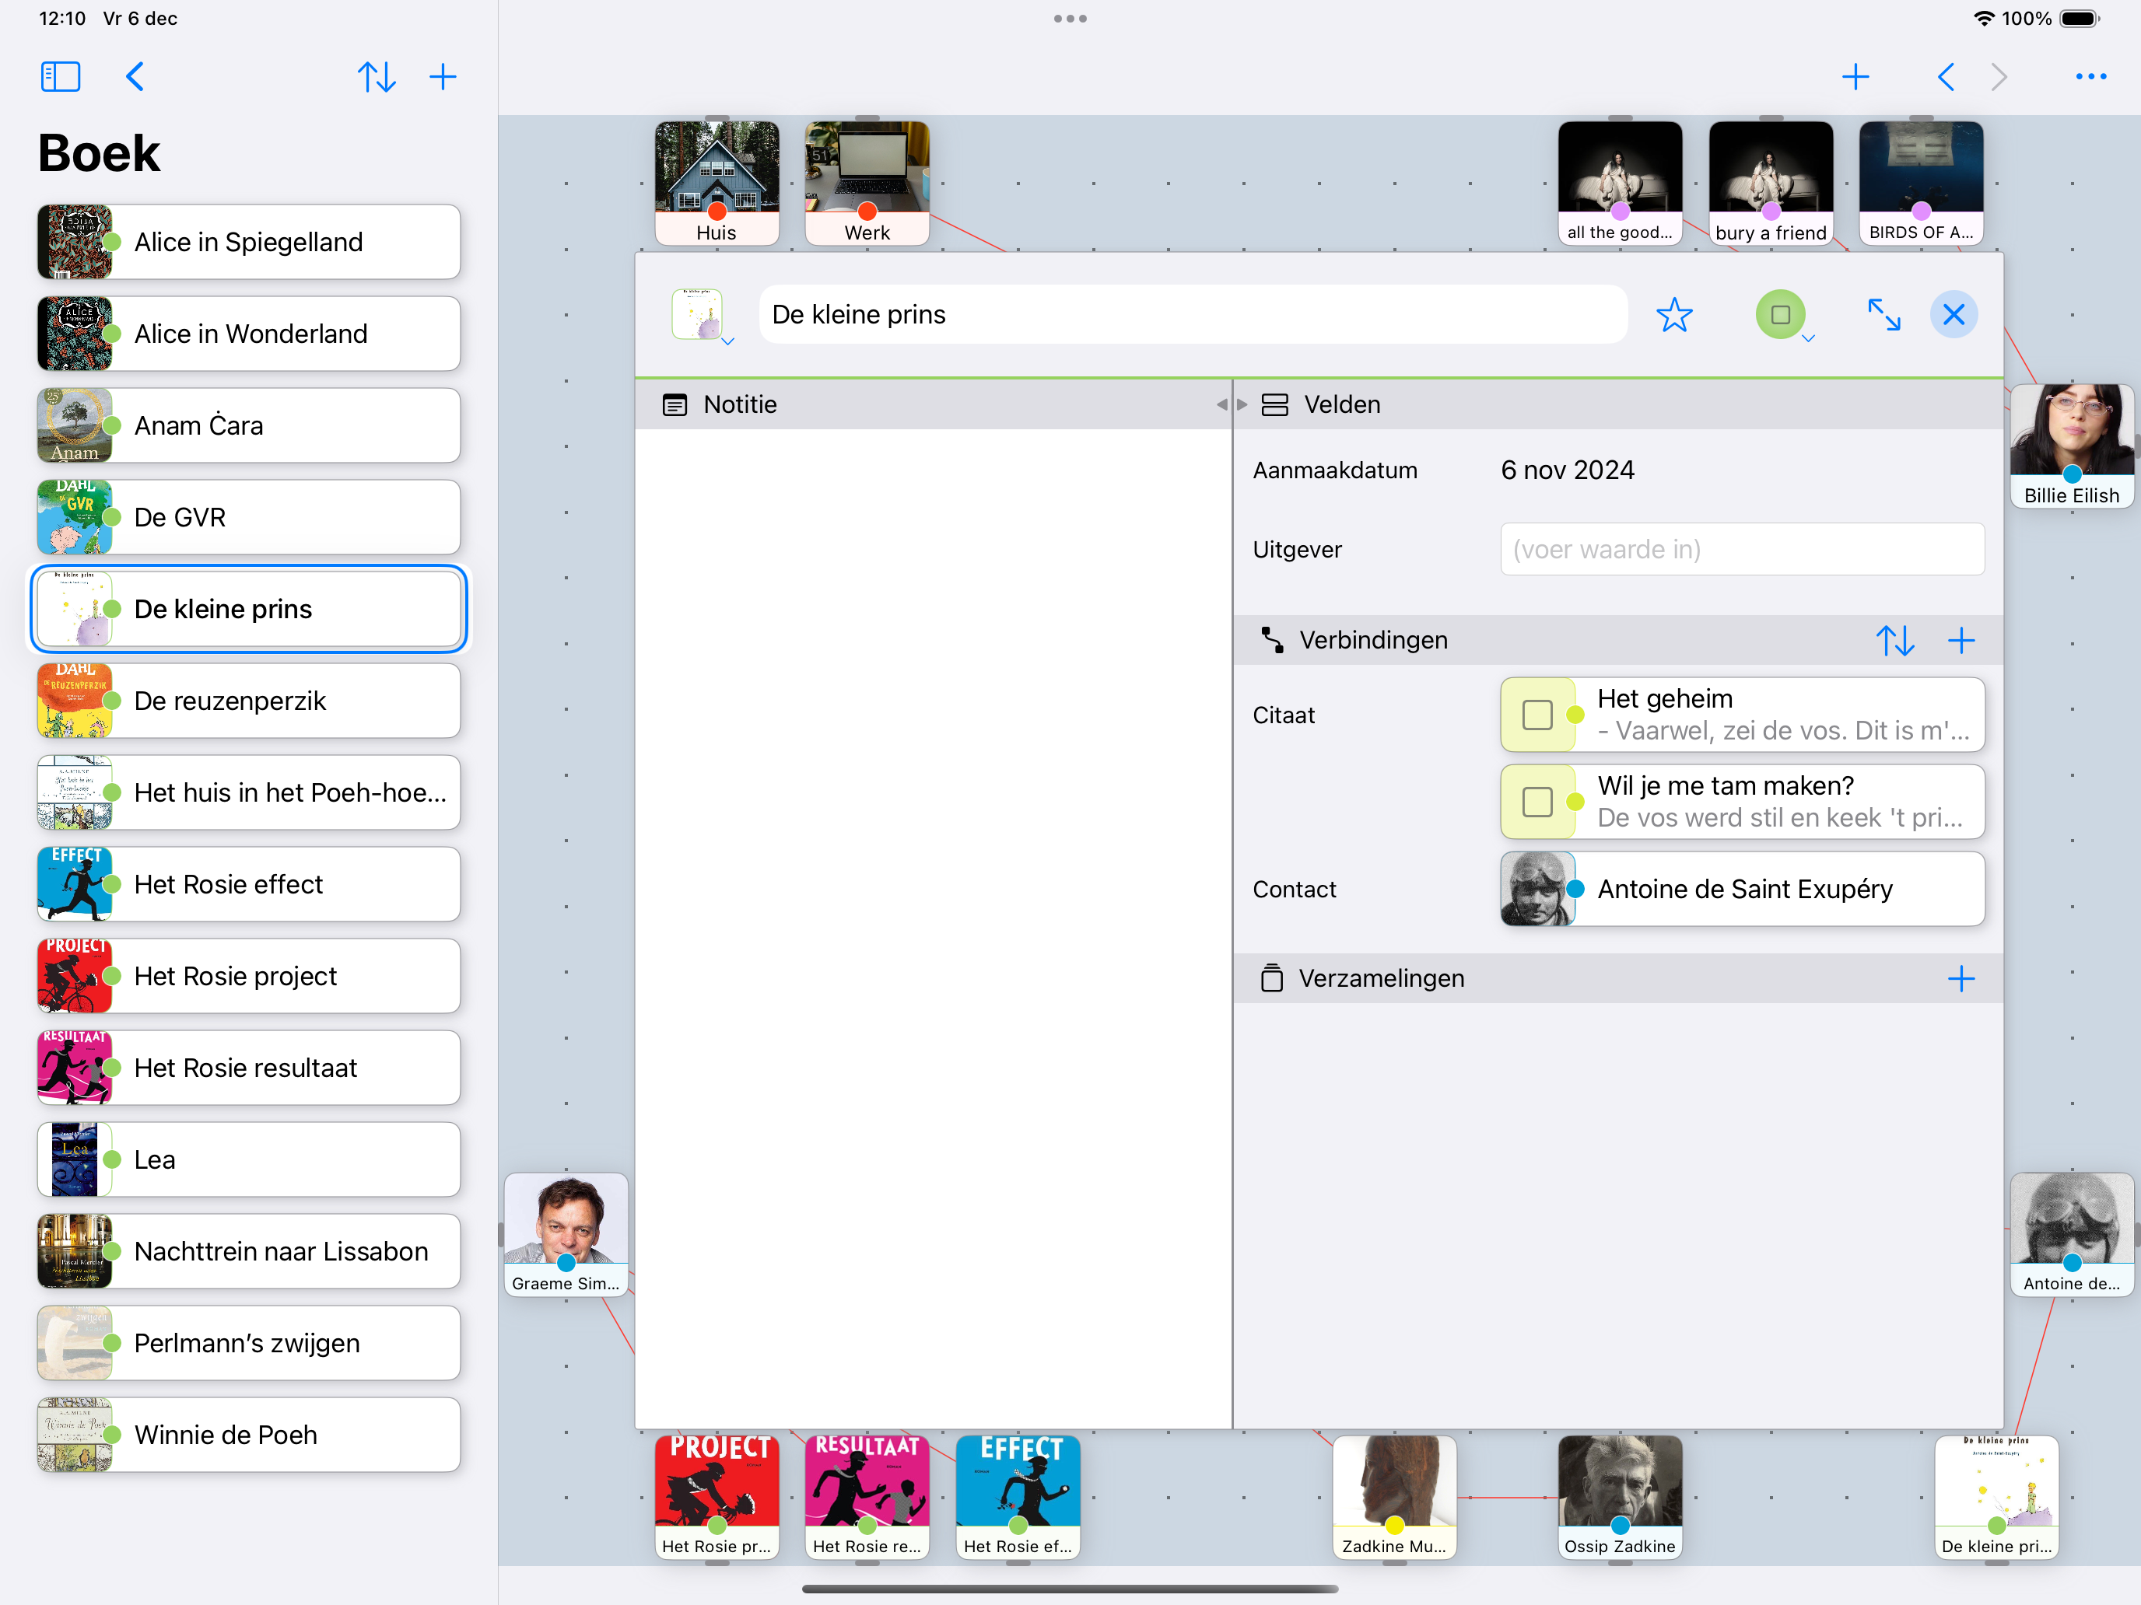Close the De kleine prins detail panel
This screenshot has height=1605, width=2141.
[x=1954, y=314]
